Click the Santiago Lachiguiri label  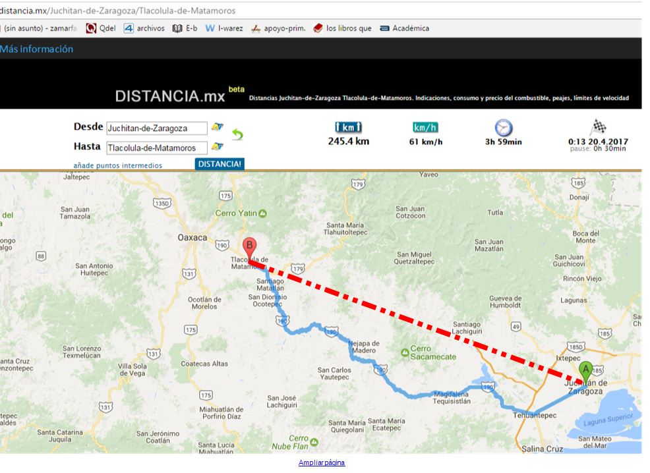click(467, 328)
